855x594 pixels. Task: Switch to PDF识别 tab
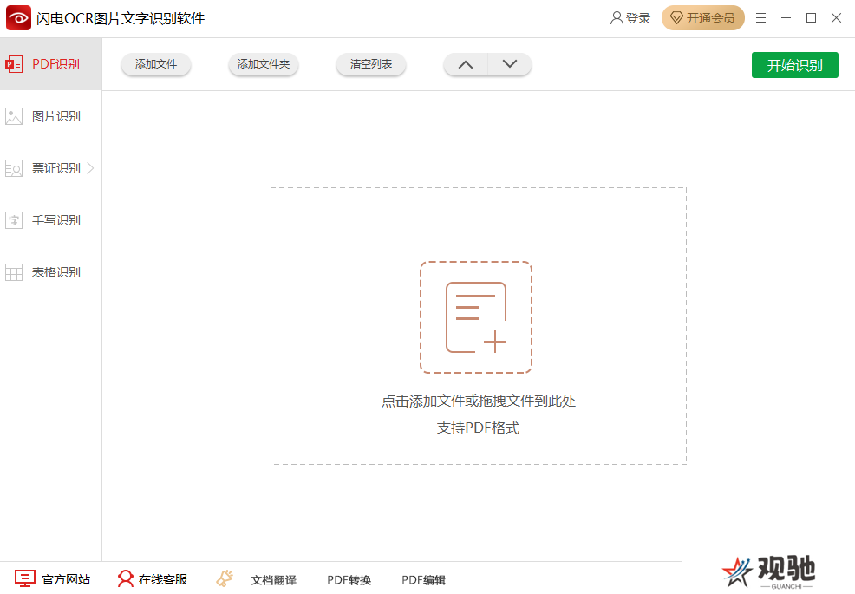point(50,64)
